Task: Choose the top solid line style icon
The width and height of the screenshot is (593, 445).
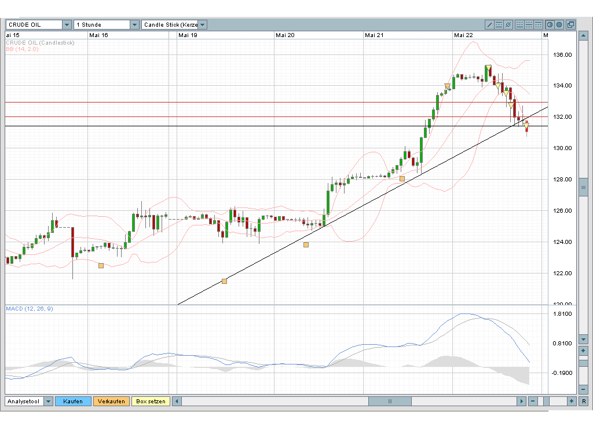Action: pos(538,25)
